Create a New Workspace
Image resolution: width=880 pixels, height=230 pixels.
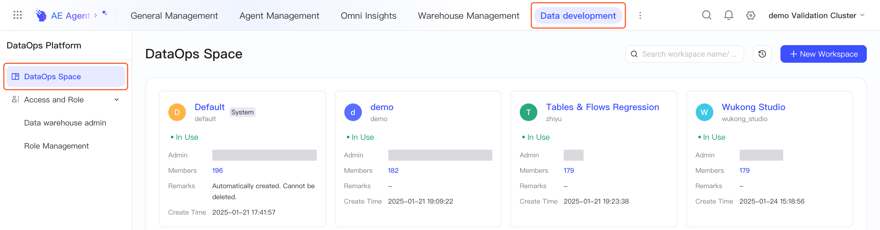click(823, 54)
